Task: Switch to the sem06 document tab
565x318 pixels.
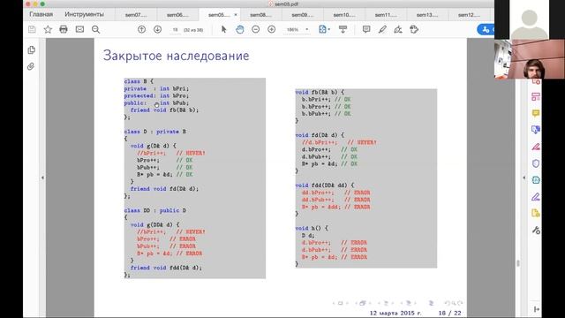Action: tap(177, 15)
